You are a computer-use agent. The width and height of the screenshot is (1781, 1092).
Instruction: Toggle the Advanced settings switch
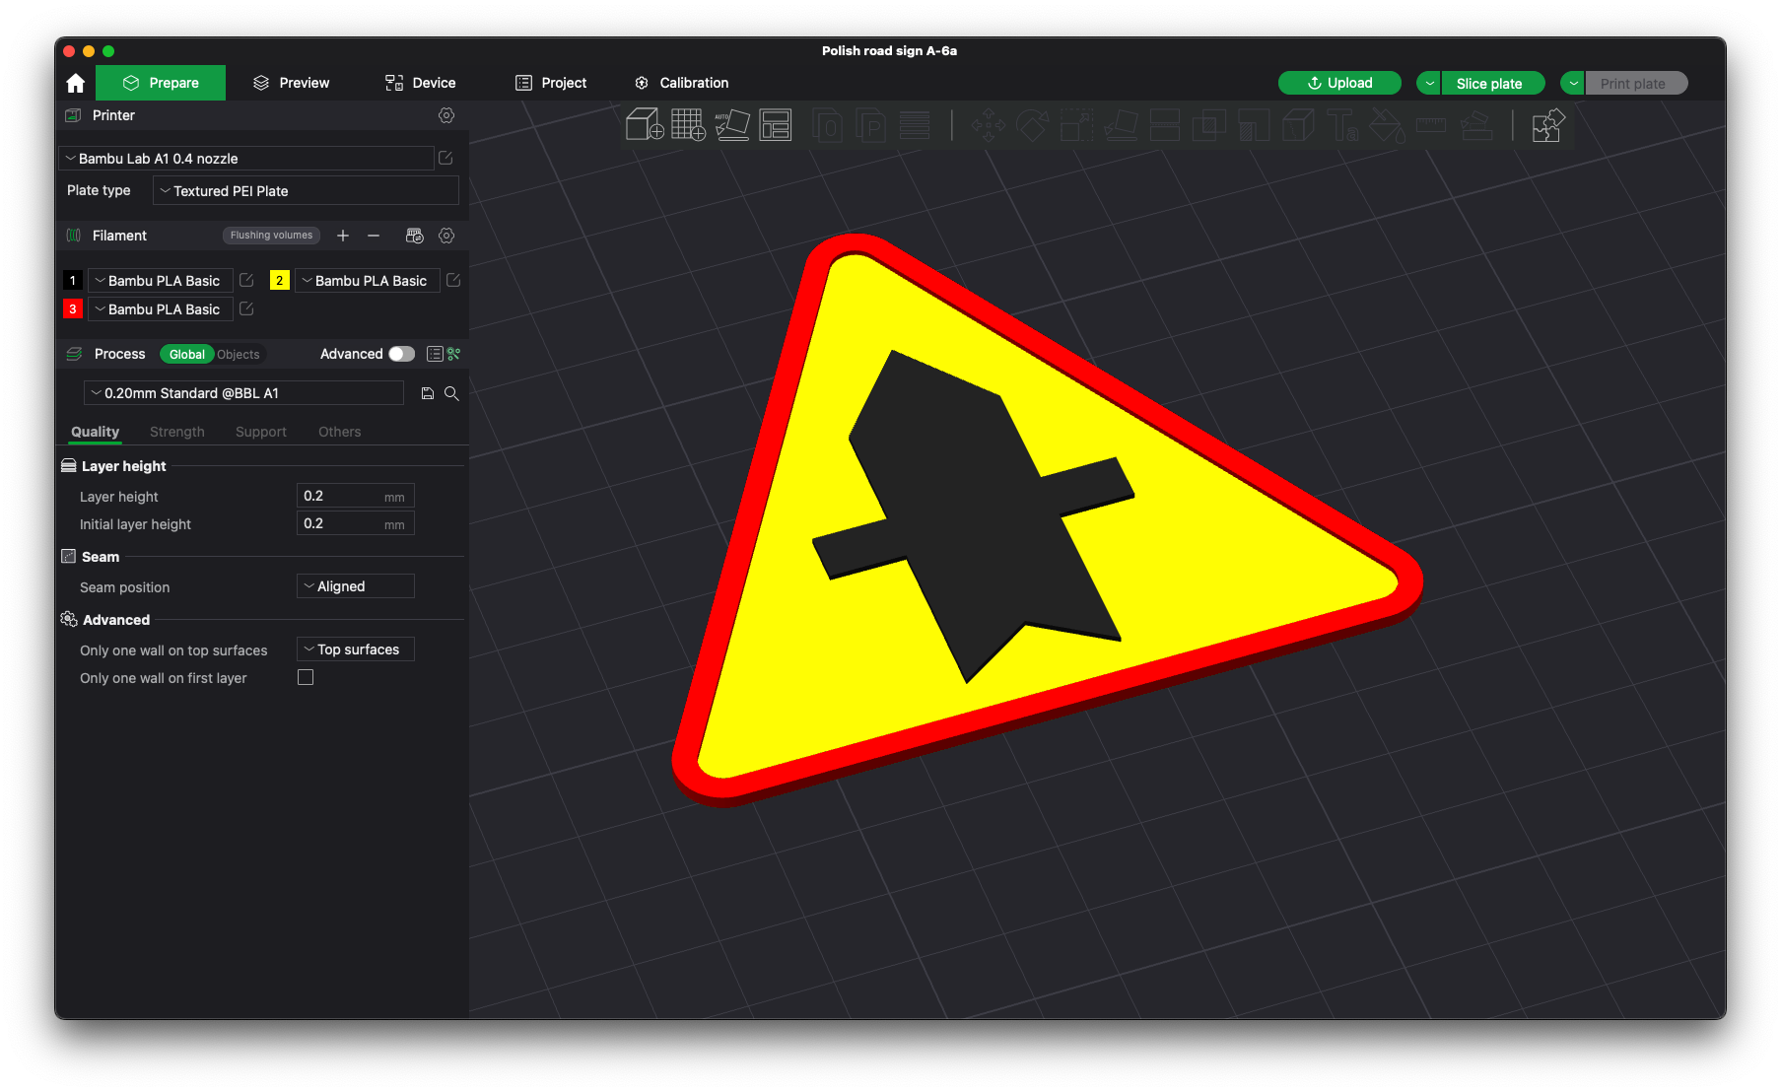click(401, 354)
